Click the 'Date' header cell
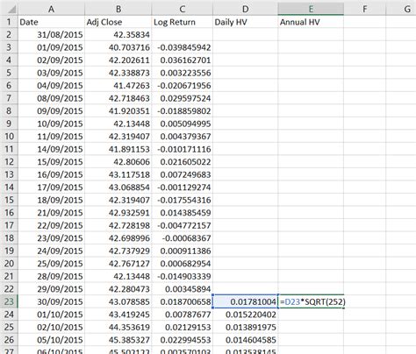The height and width of the screenshot is (354, 416). [x=51, y=22]
